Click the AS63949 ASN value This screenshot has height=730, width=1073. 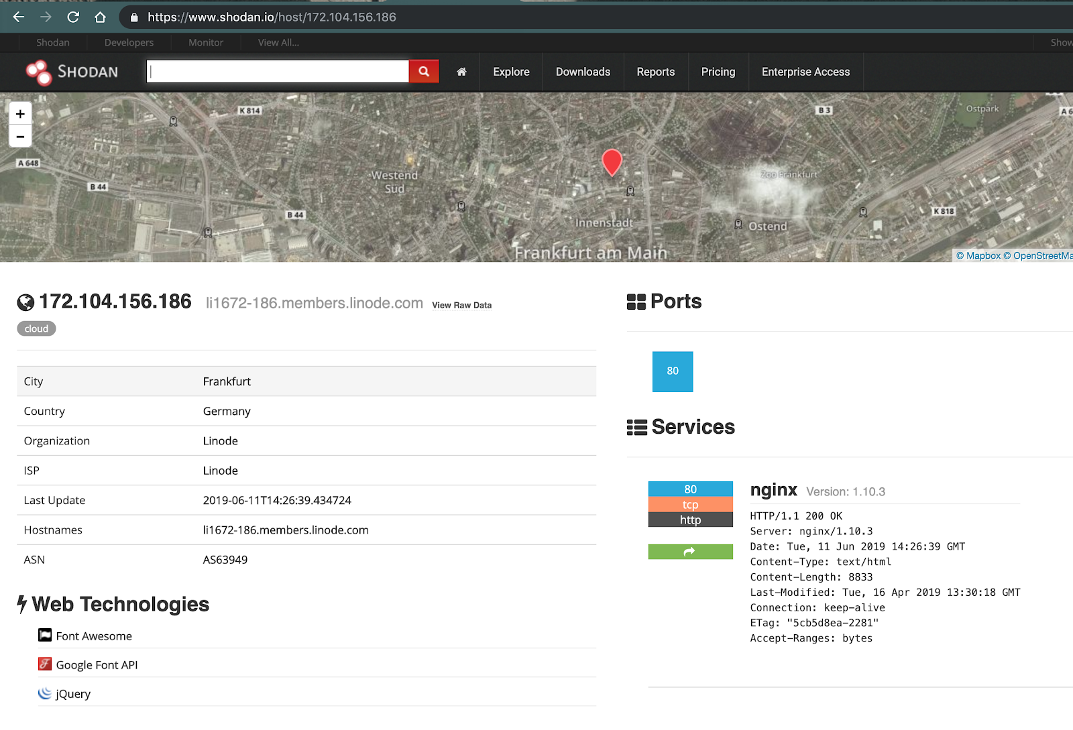pos(225,560)
